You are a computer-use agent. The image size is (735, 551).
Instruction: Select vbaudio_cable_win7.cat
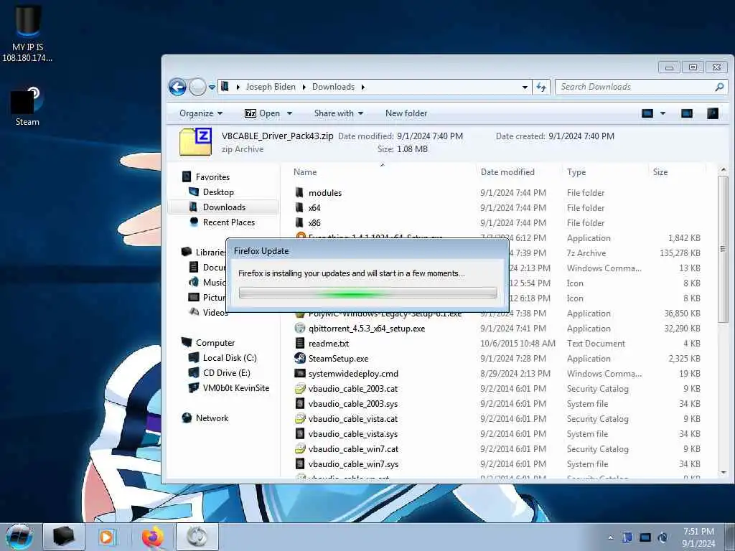point(353,449)
